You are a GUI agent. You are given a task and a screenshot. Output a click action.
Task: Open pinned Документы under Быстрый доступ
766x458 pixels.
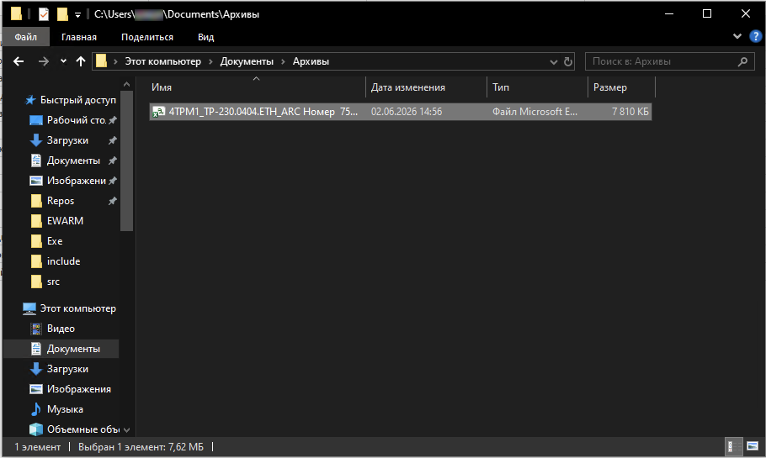click(x=73, y=161)
